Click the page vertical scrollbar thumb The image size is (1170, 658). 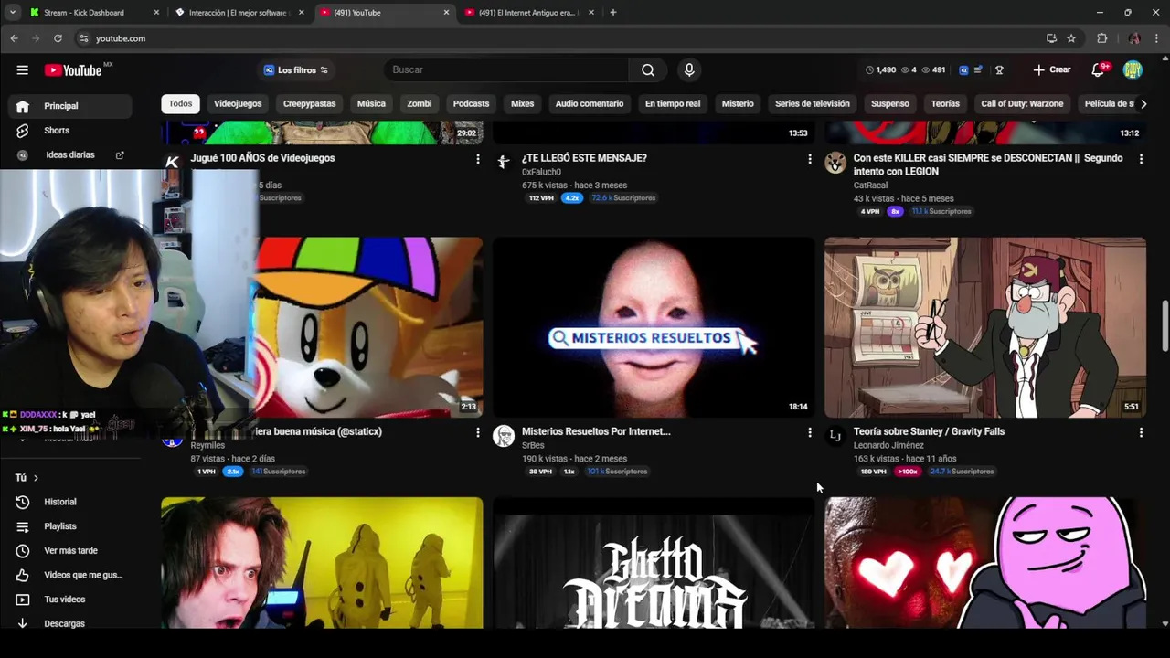tap(1165, 324)
